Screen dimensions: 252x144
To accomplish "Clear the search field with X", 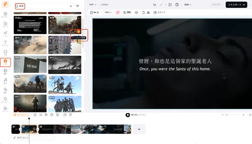I will (71, 6).
